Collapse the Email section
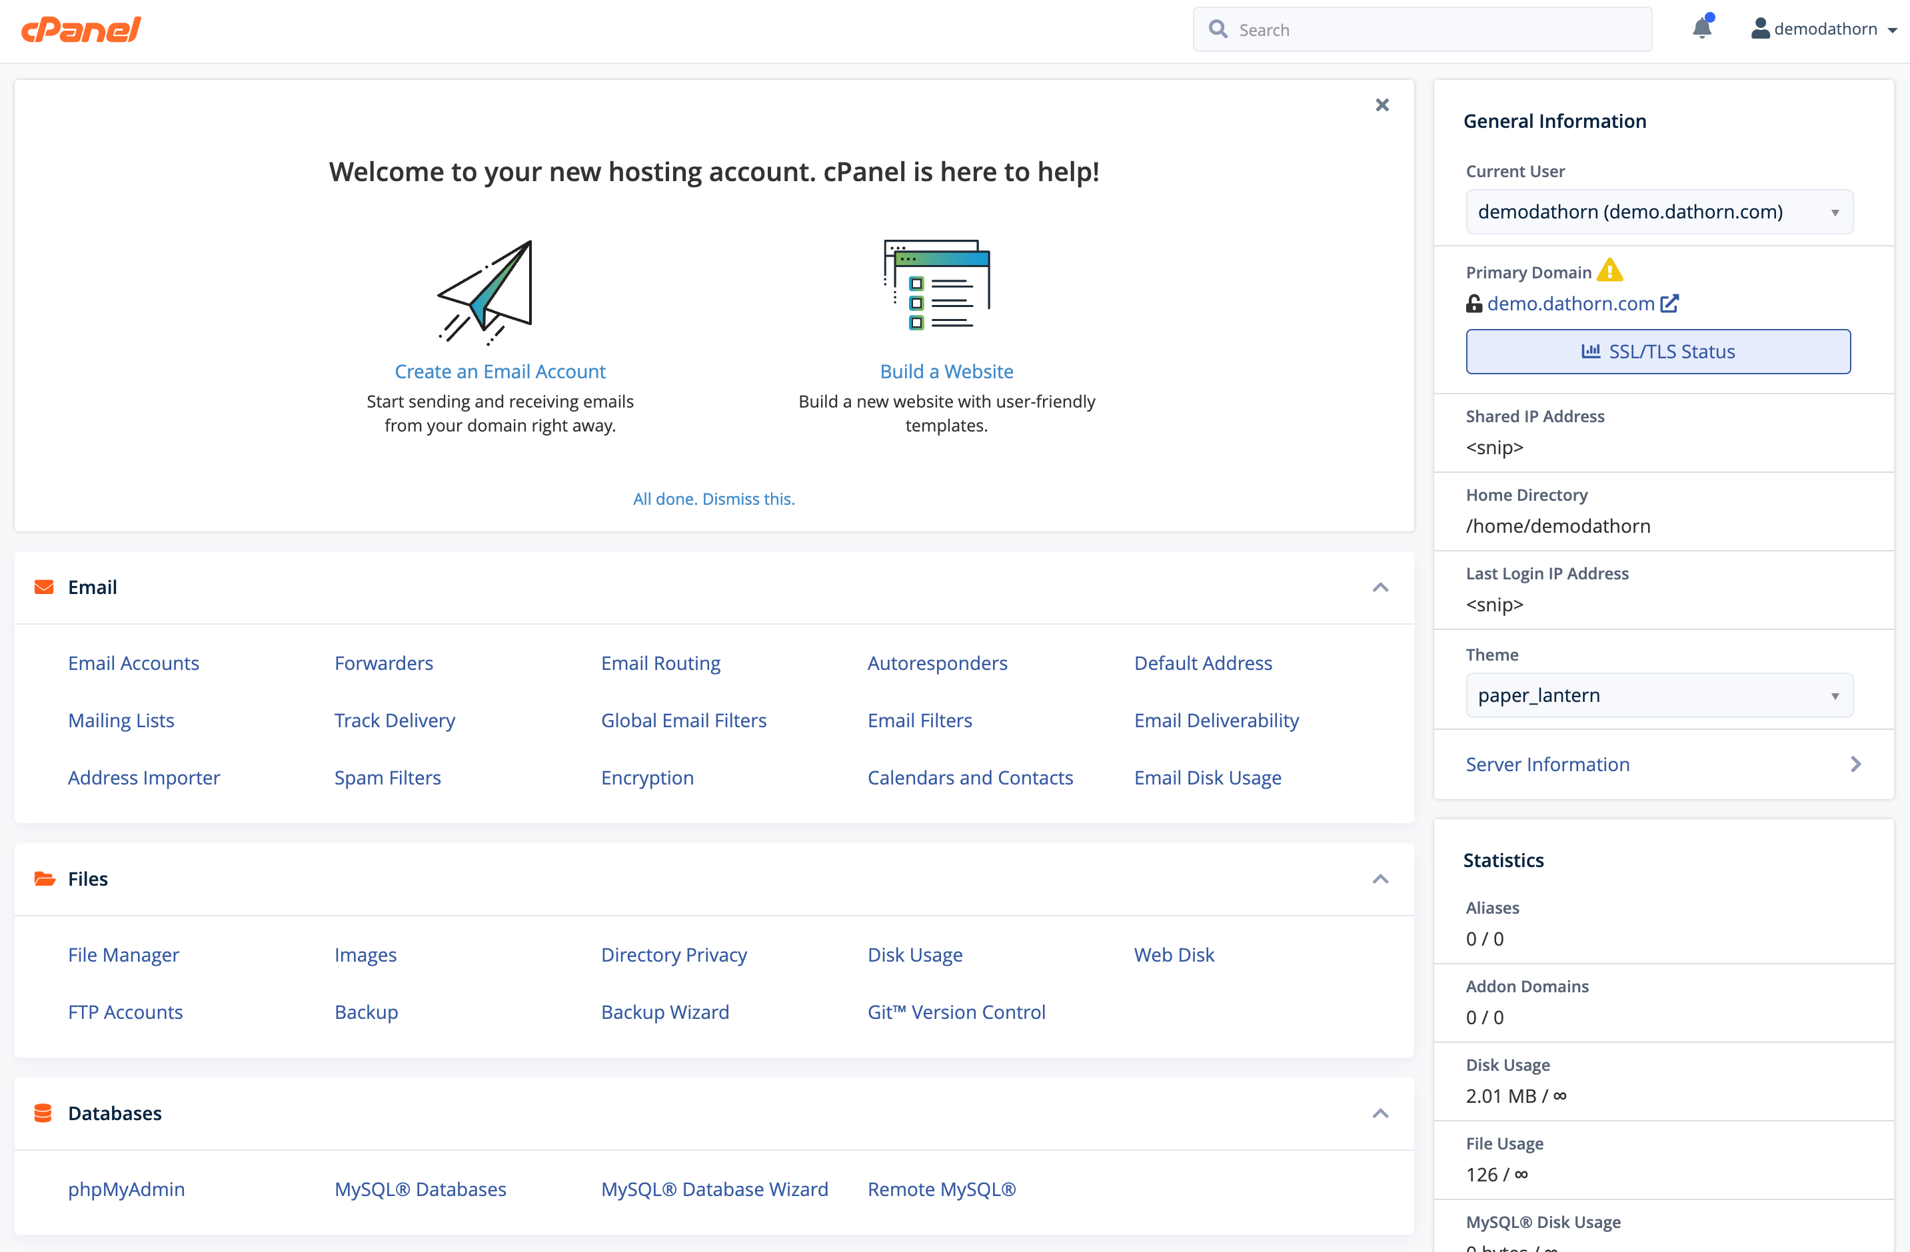 pyautogui.click(x=1380, y=587)
